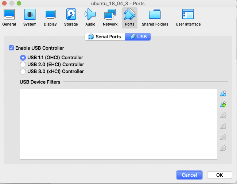Select the USB tab

(x=138, y=37)
